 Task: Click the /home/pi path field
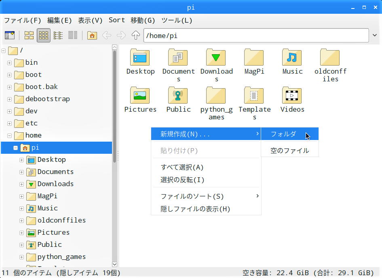coord(256,35)
